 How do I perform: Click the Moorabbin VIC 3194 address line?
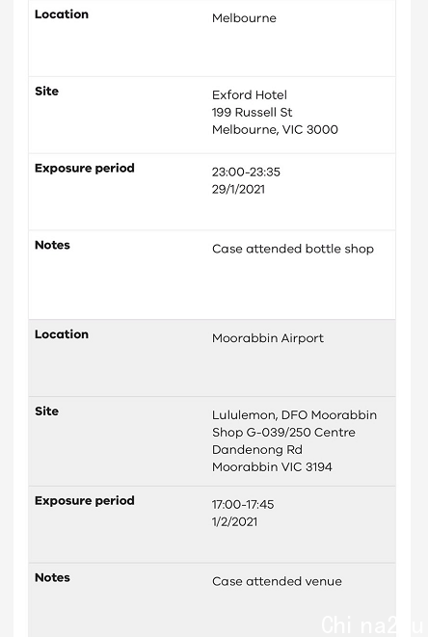(272, 467)
